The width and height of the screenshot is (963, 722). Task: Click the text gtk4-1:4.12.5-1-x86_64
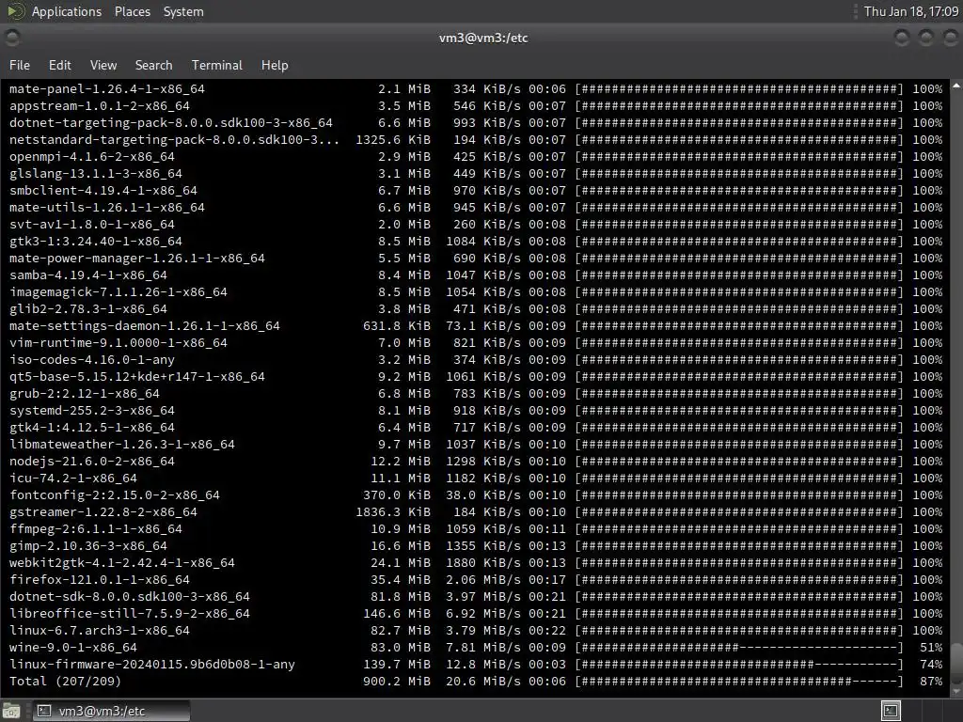[x=92, y=428]
